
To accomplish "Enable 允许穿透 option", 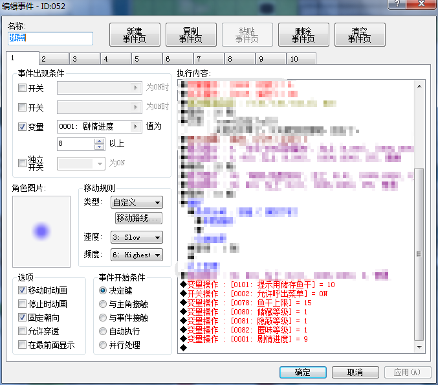I will coord(22,331).
